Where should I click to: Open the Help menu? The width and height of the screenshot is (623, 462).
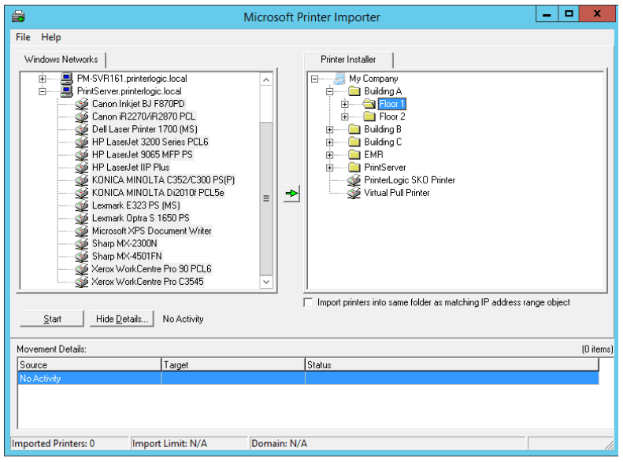tap(51, 37)
